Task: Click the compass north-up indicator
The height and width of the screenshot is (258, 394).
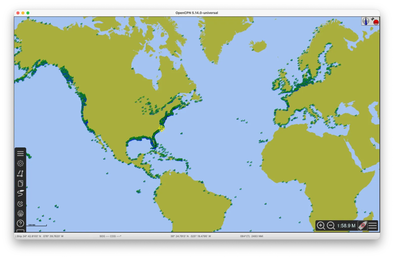Action: click(x=366, y=21)
